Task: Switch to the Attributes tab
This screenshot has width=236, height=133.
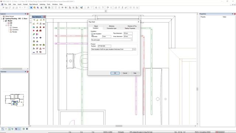Action: click(x=111, y=26)
